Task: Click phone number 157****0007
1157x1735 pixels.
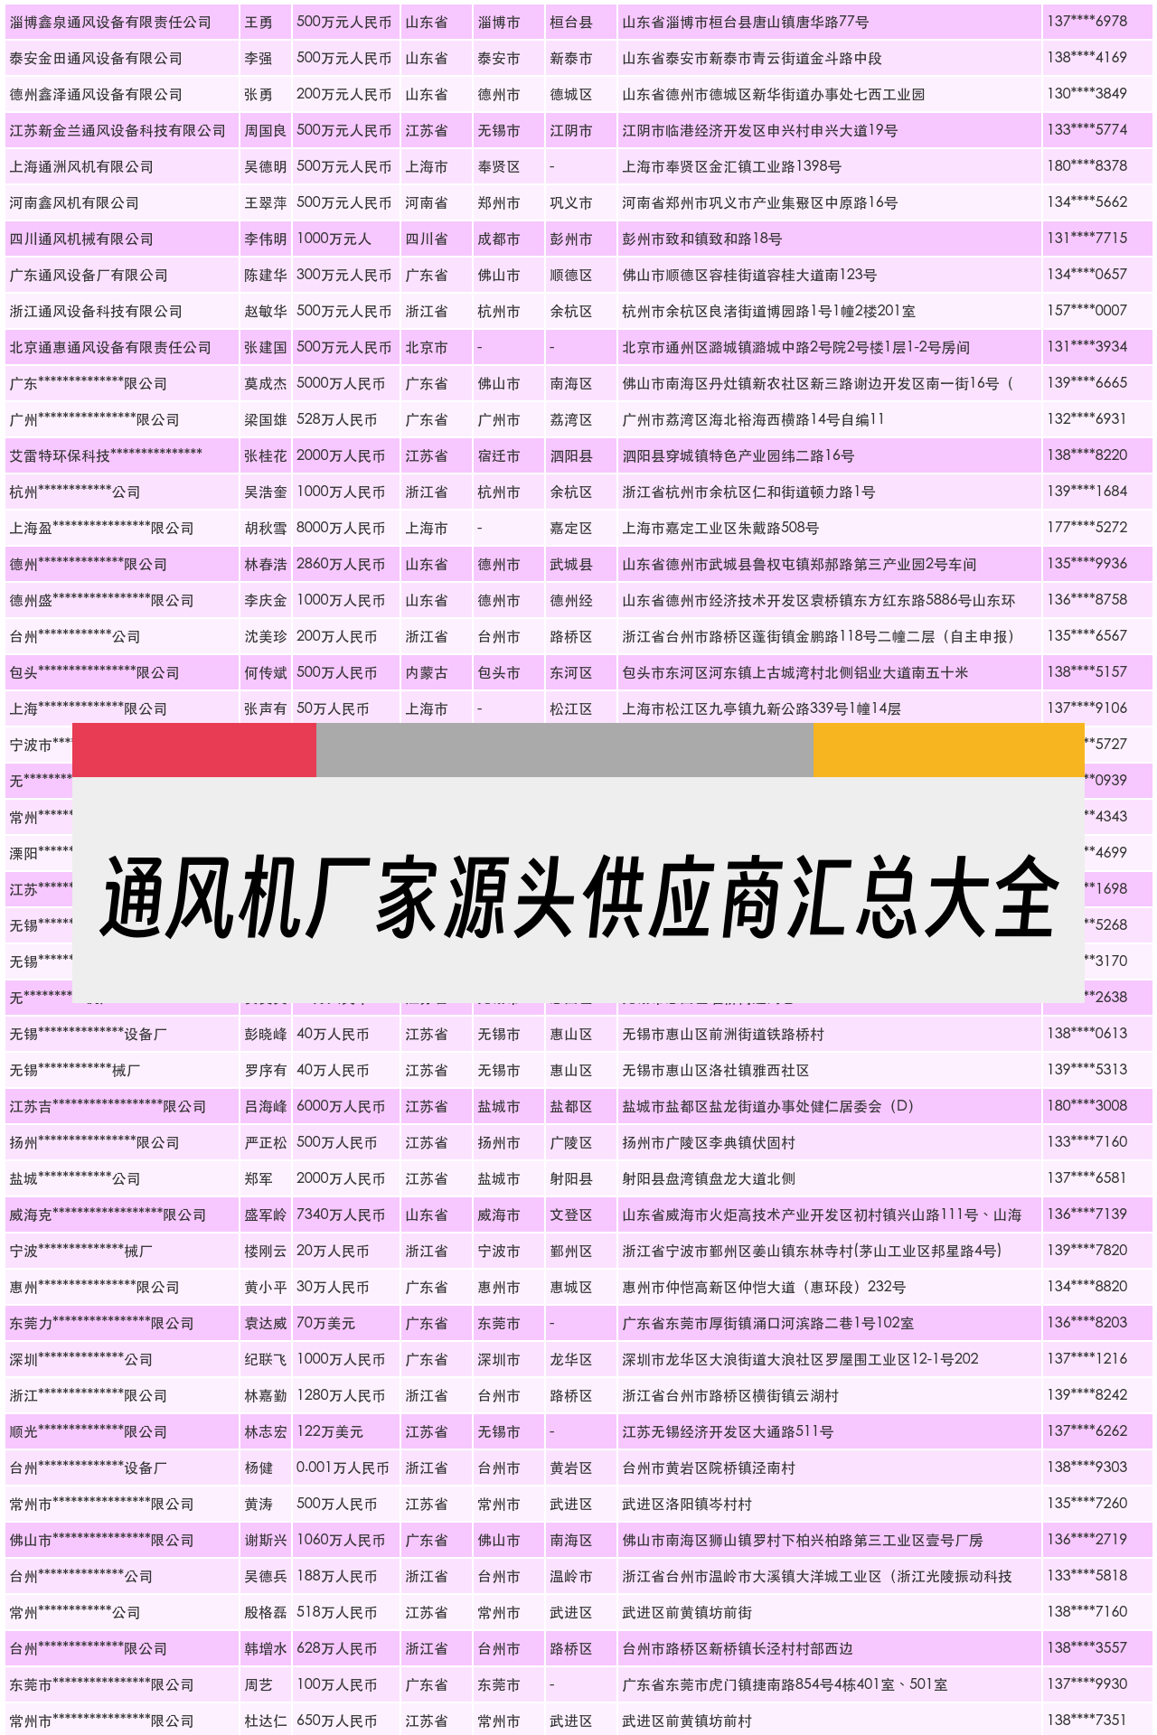Action: click(x=1087, y=310)
